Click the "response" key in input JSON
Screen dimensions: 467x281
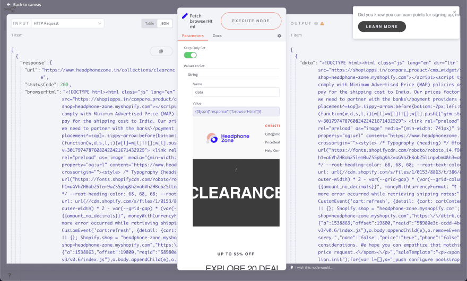(x=33, y=62)
